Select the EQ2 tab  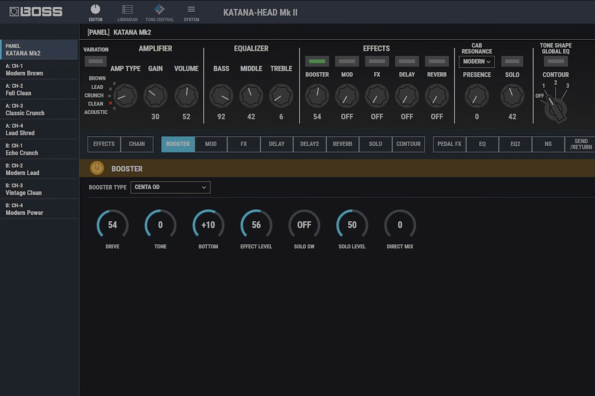click(x=515, y=144)
